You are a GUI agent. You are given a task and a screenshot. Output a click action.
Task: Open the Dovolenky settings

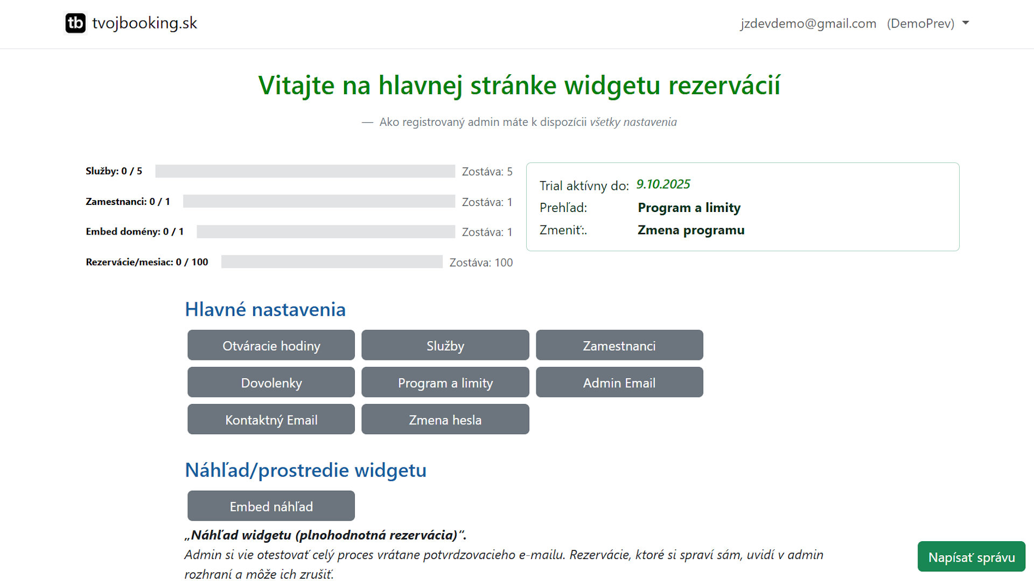[x=271, y=382]
